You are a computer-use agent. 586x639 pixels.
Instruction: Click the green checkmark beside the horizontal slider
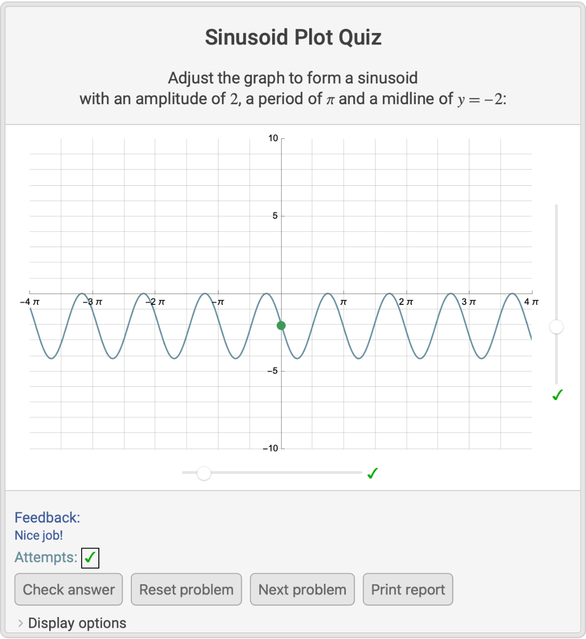[373, 473]
